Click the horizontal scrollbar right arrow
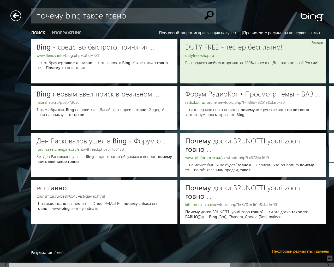This screenshot has width=334, height=267. pyautogui.click(x=329, y=265)
